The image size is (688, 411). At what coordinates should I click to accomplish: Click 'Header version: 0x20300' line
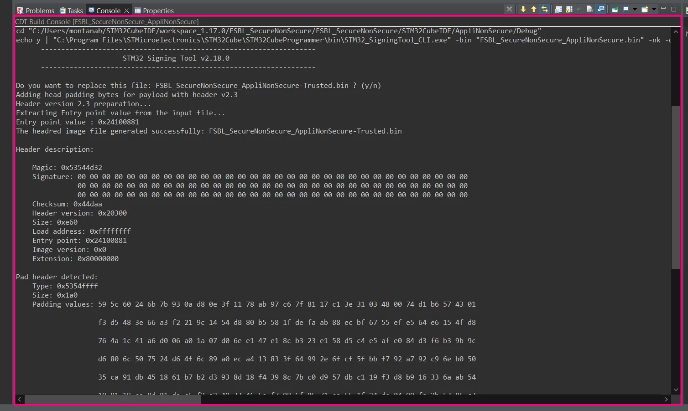pos(79,213)
